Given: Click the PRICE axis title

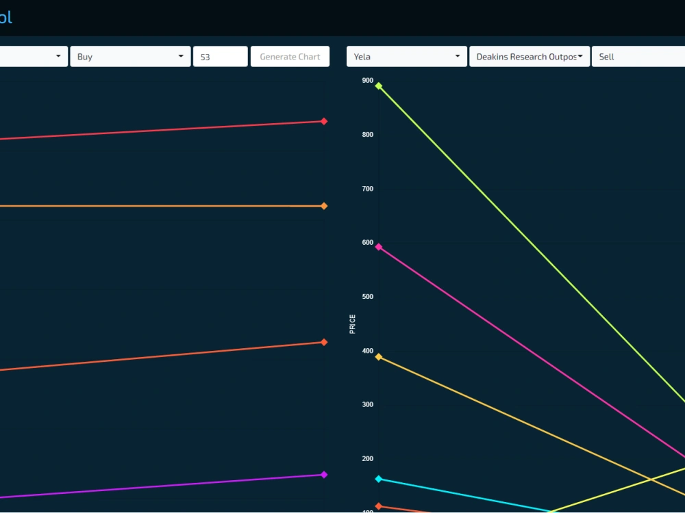Looking at the screenshot, I should [353, 324].
